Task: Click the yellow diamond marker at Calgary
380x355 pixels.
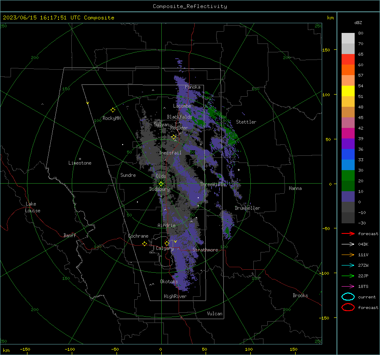Action: point(167,243)
